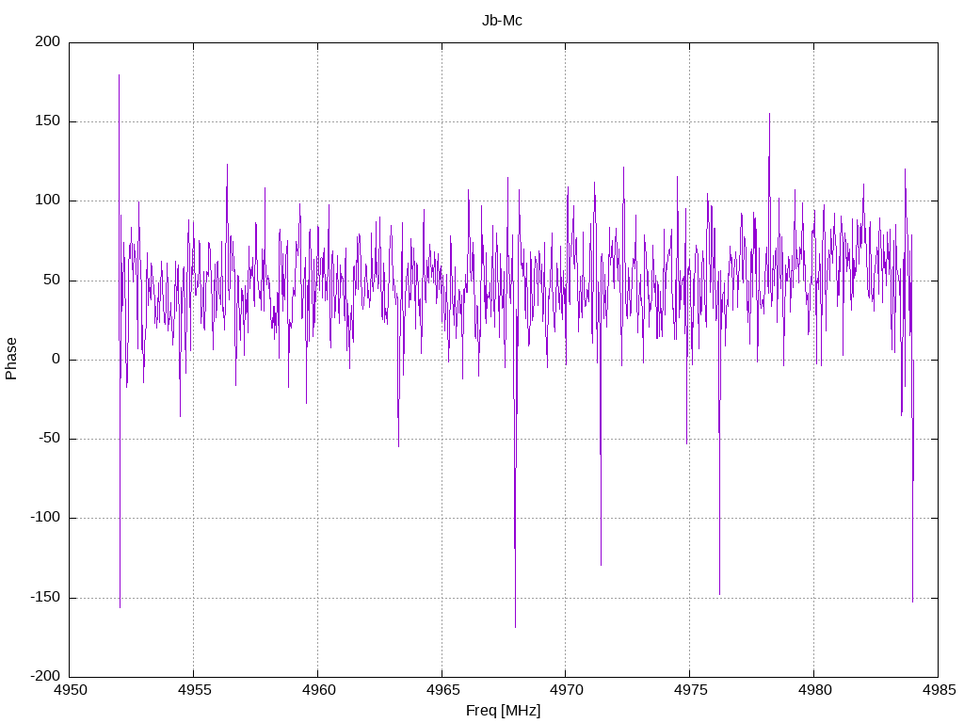Click the -50 y-axis tick label
964x723 pixels.
[51, 439]
